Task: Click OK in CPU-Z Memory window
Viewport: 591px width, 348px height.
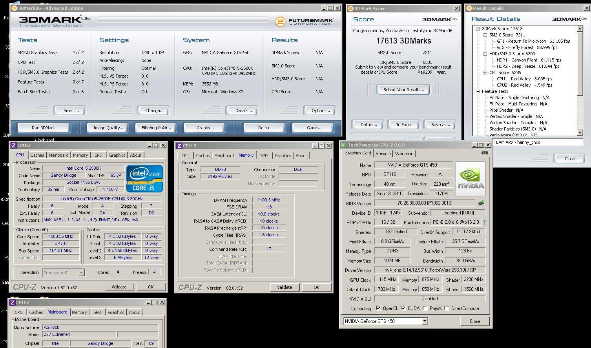Action: (x=316, y=287)
